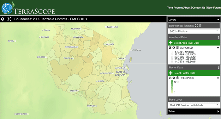Click the PRECIPDEC layer name
This screenshot has height=119, width=221.
click(x=187, y=78)
